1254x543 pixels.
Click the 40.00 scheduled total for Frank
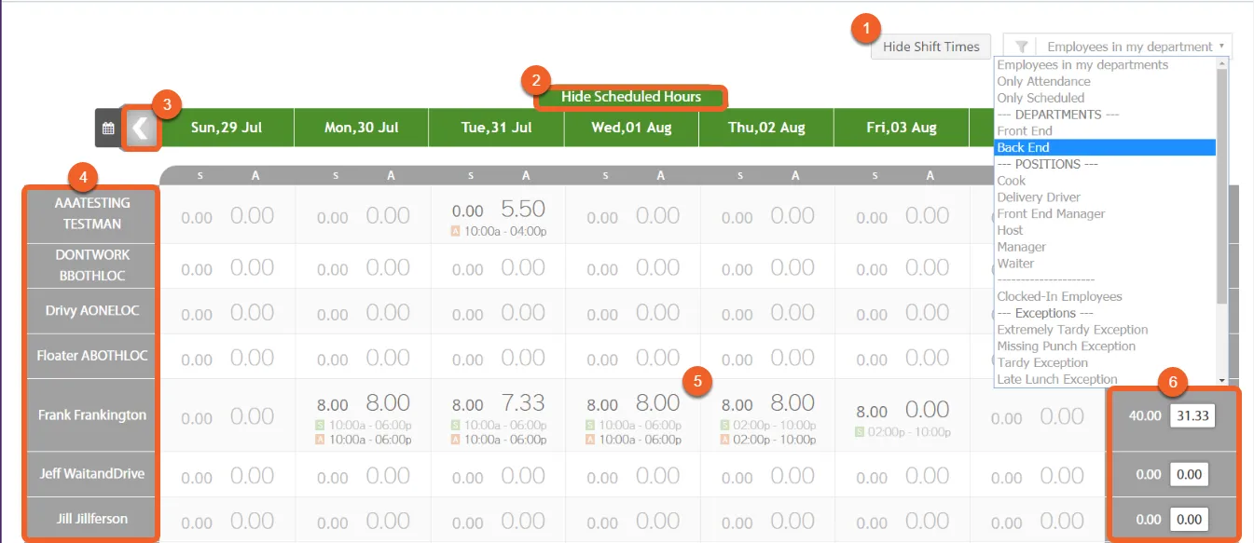point(1145,416)
